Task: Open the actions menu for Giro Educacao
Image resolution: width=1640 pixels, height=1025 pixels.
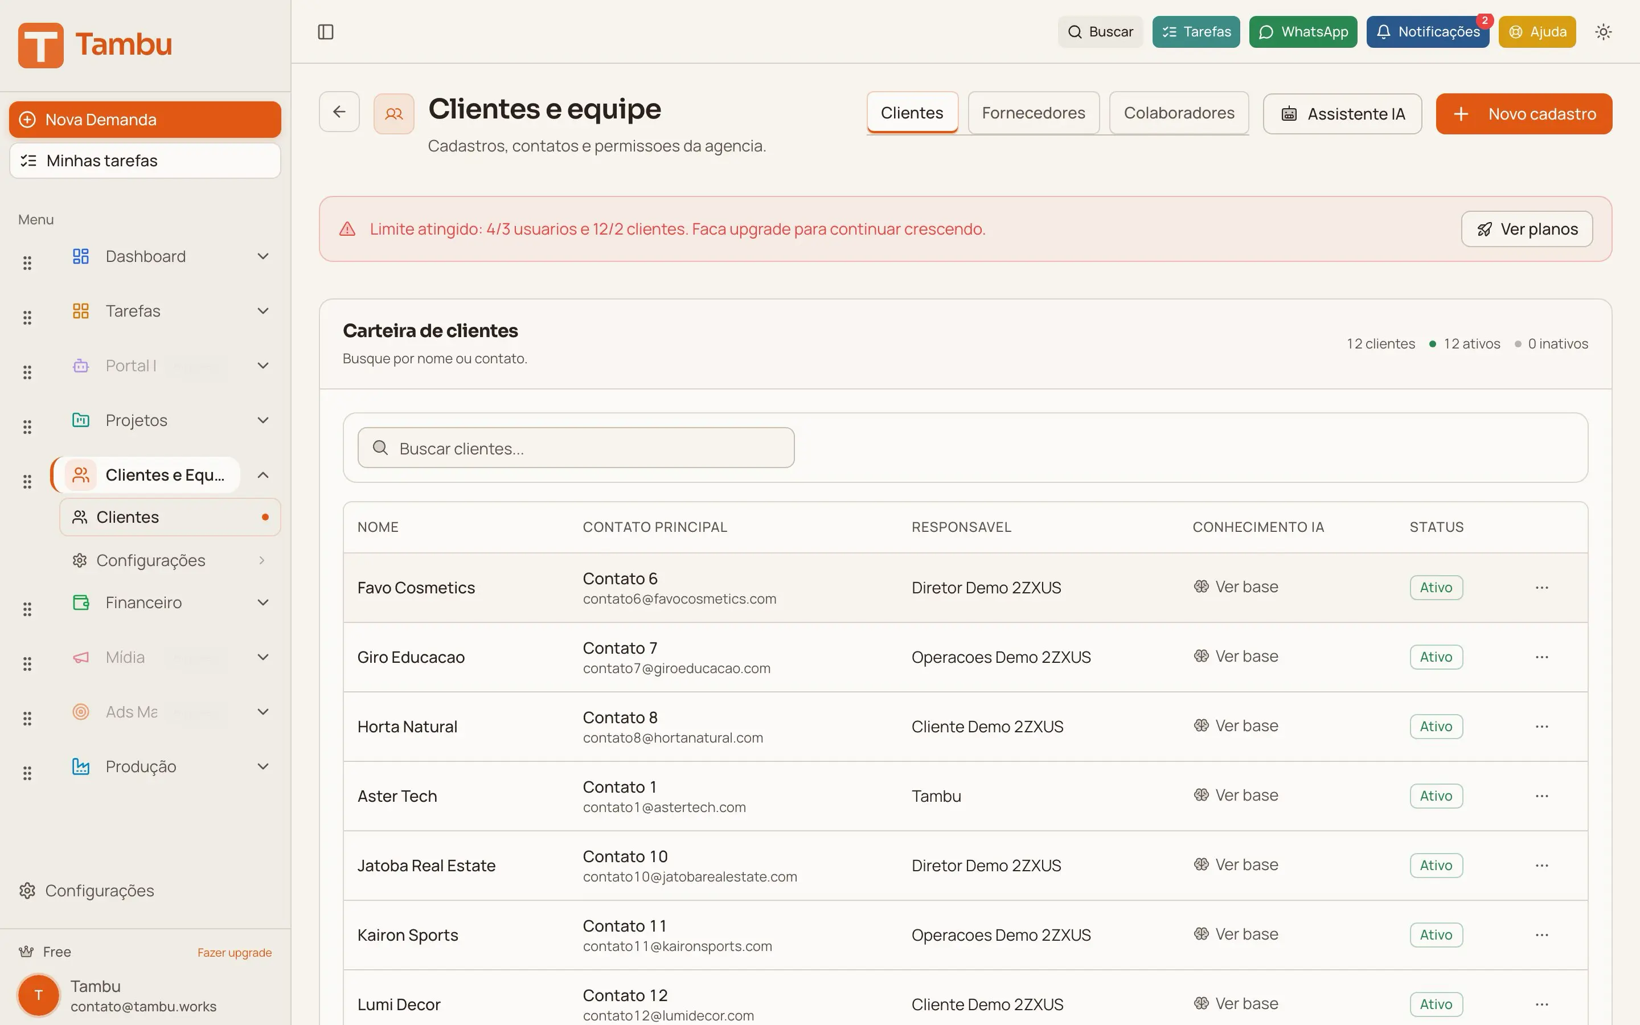Action: coord(1543,656)
